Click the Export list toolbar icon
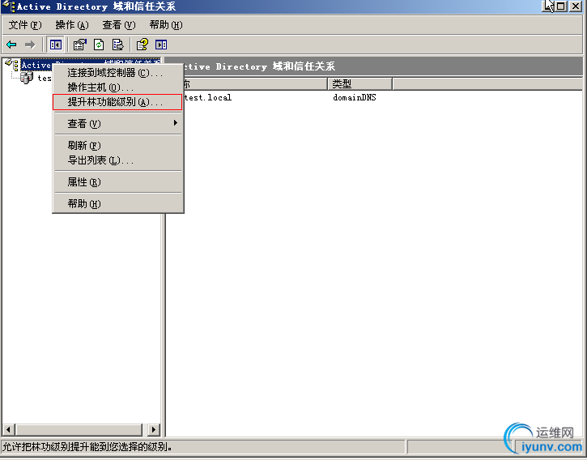The width and height of the screenshot is (587, 460). (117, 45)
